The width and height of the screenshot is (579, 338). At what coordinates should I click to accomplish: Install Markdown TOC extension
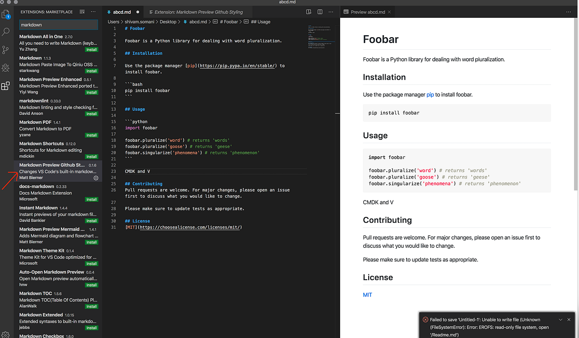coord(91,306)
